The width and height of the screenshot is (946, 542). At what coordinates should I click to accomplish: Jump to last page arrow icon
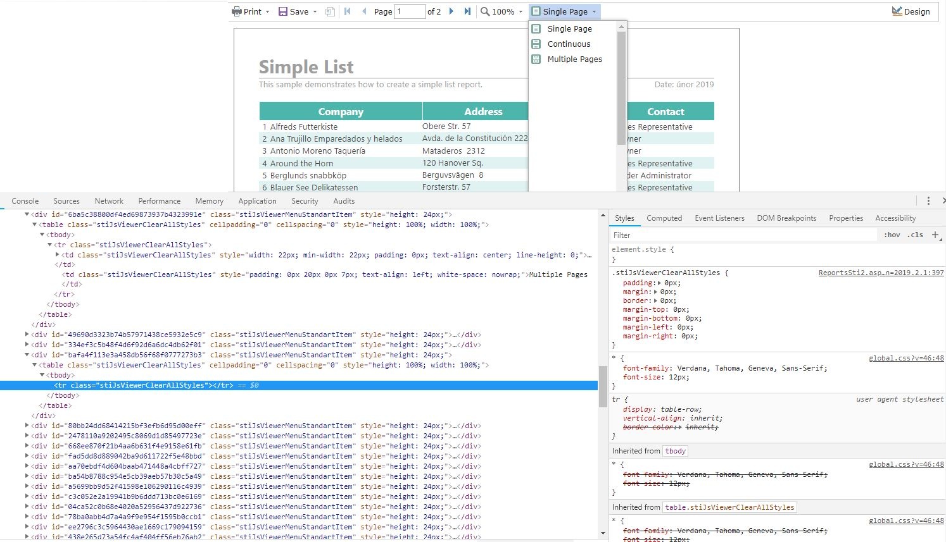point(467,11)
